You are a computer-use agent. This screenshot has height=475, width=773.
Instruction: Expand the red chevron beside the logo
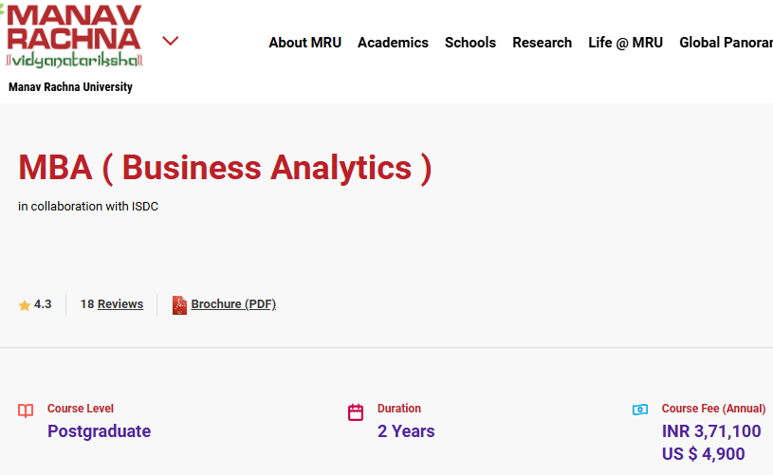point(170,41)
